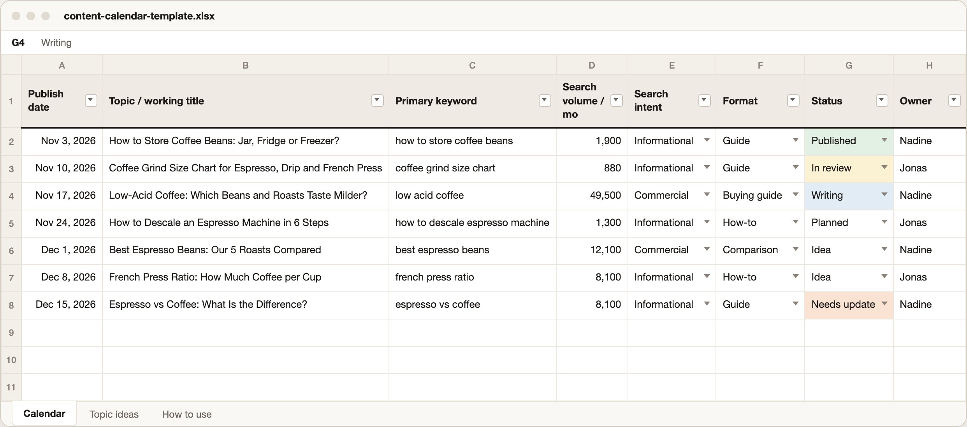Select the Nov 24, 2026 date cell

[62, 224]
